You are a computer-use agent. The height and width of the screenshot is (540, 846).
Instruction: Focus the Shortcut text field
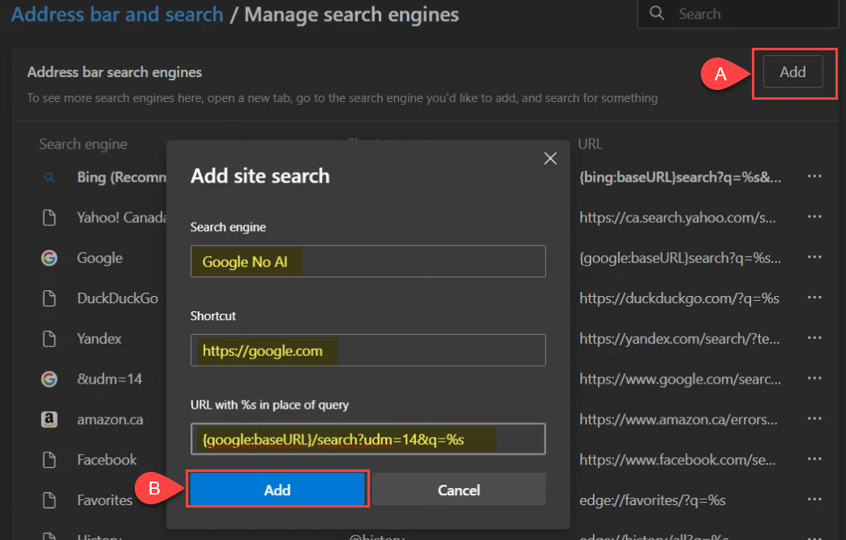pos(367,350)
